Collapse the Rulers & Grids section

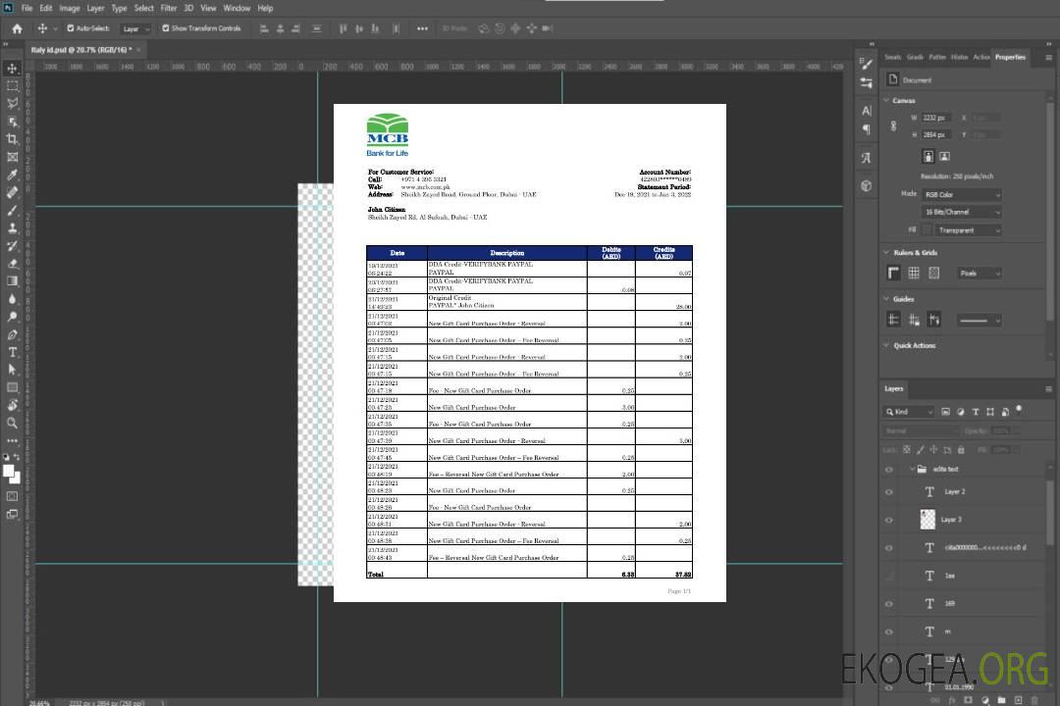coord(887,253)
